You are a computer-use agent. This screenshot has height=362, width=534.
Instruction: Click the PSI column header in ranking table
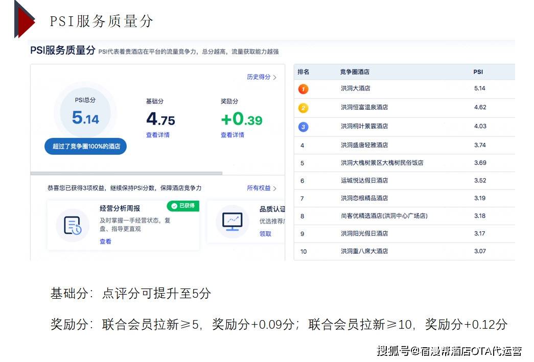point(478,72)
